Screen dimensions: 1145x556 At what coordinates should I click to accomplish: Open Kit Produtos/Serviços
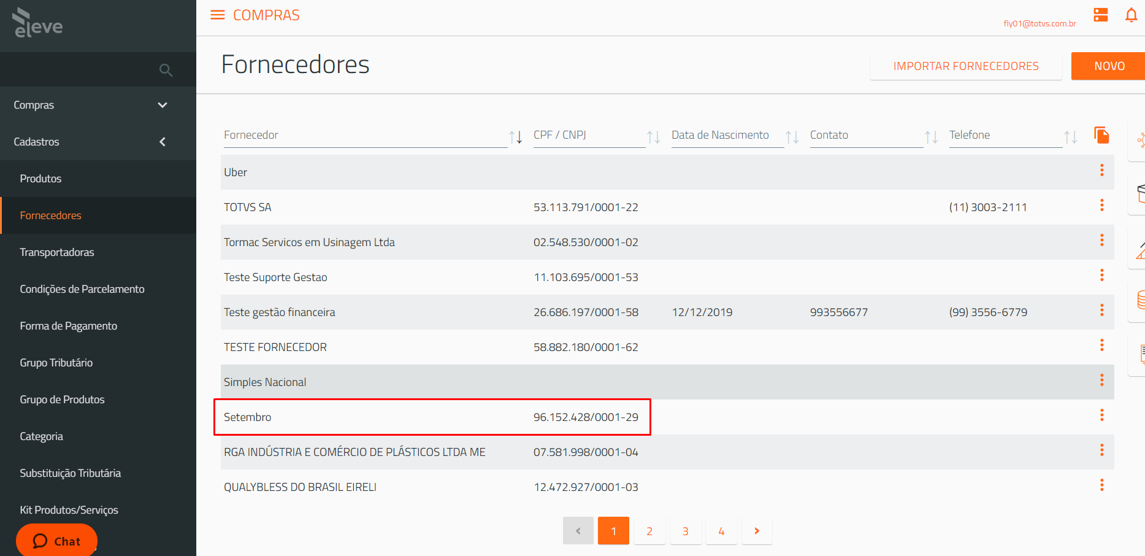(x=98, y=510)
